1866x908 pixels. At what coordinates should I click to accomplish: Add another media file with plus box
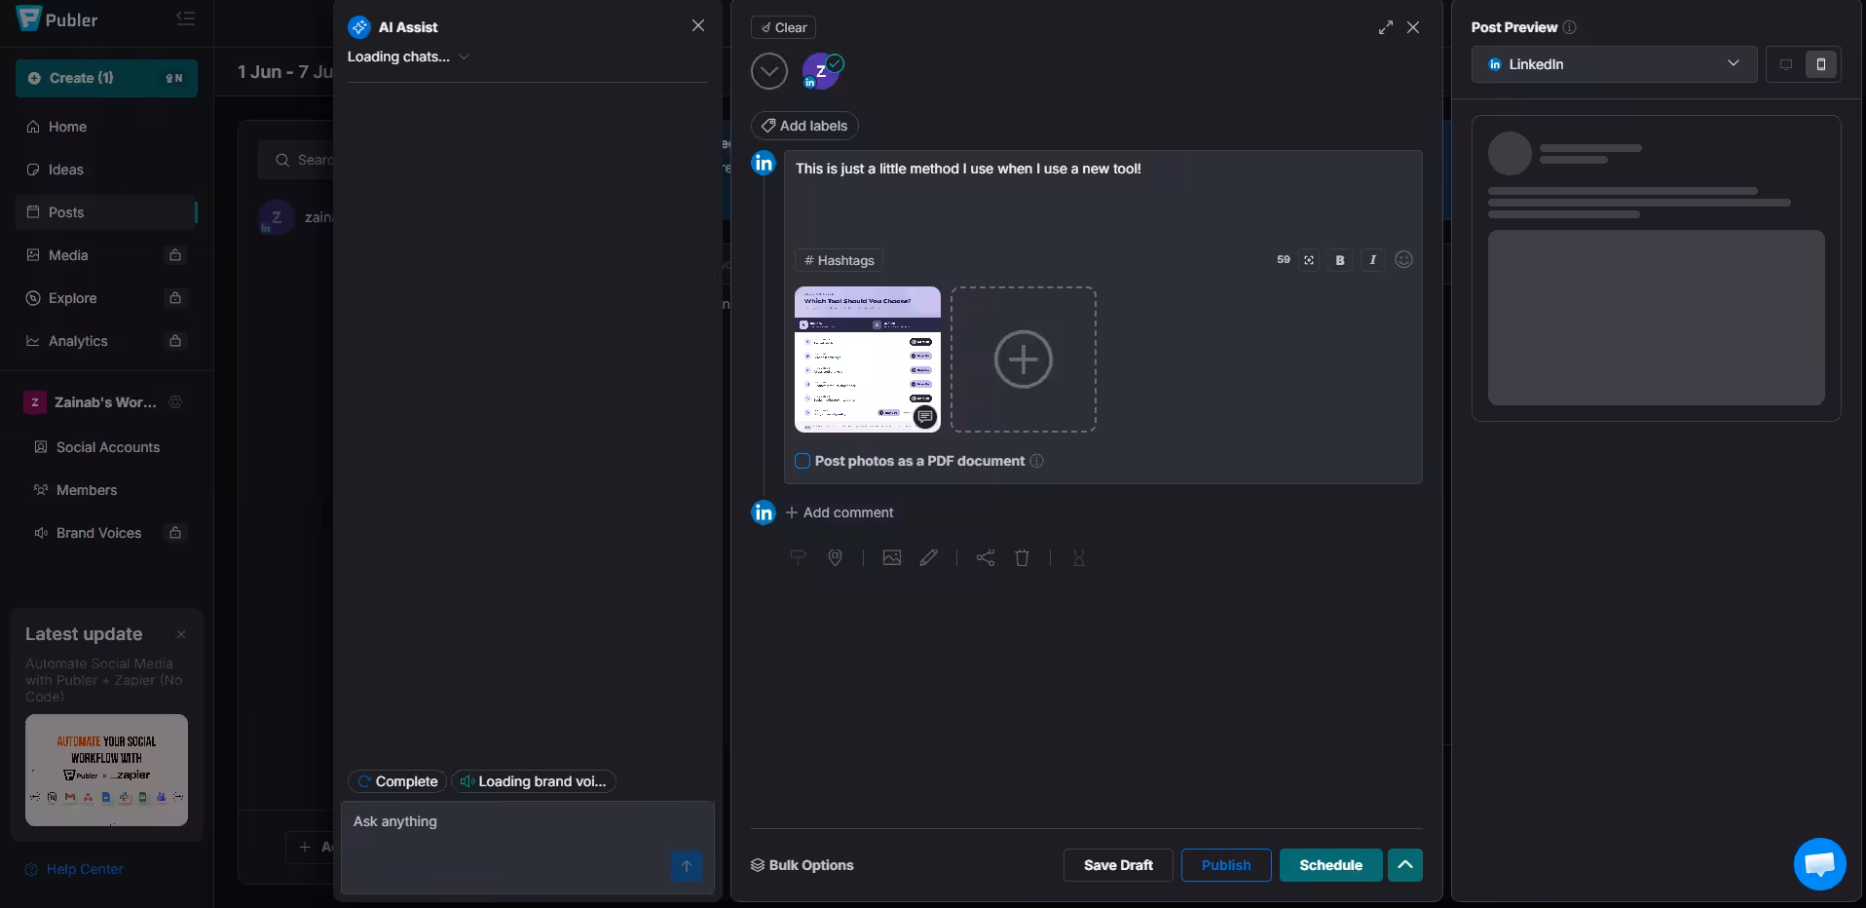coord(1024,359)
